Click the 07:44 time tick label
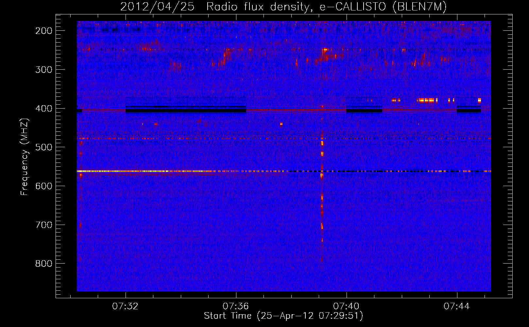529x327 pixels. pos(457,306)
